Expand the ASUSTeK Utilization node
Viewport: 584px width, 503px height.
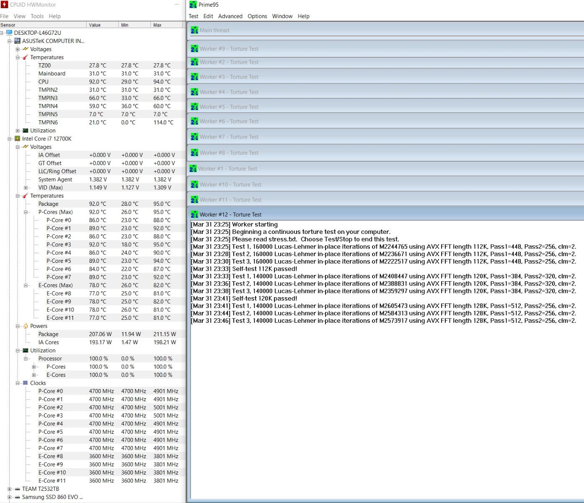[x=18, y=131]
